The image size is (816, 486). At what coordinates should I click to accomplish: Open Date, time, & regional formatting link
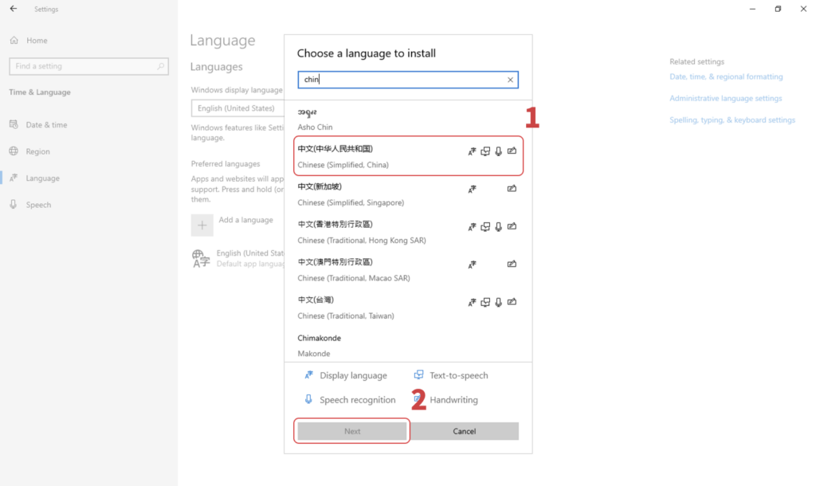pyautogui.click(x=726, y=76)
